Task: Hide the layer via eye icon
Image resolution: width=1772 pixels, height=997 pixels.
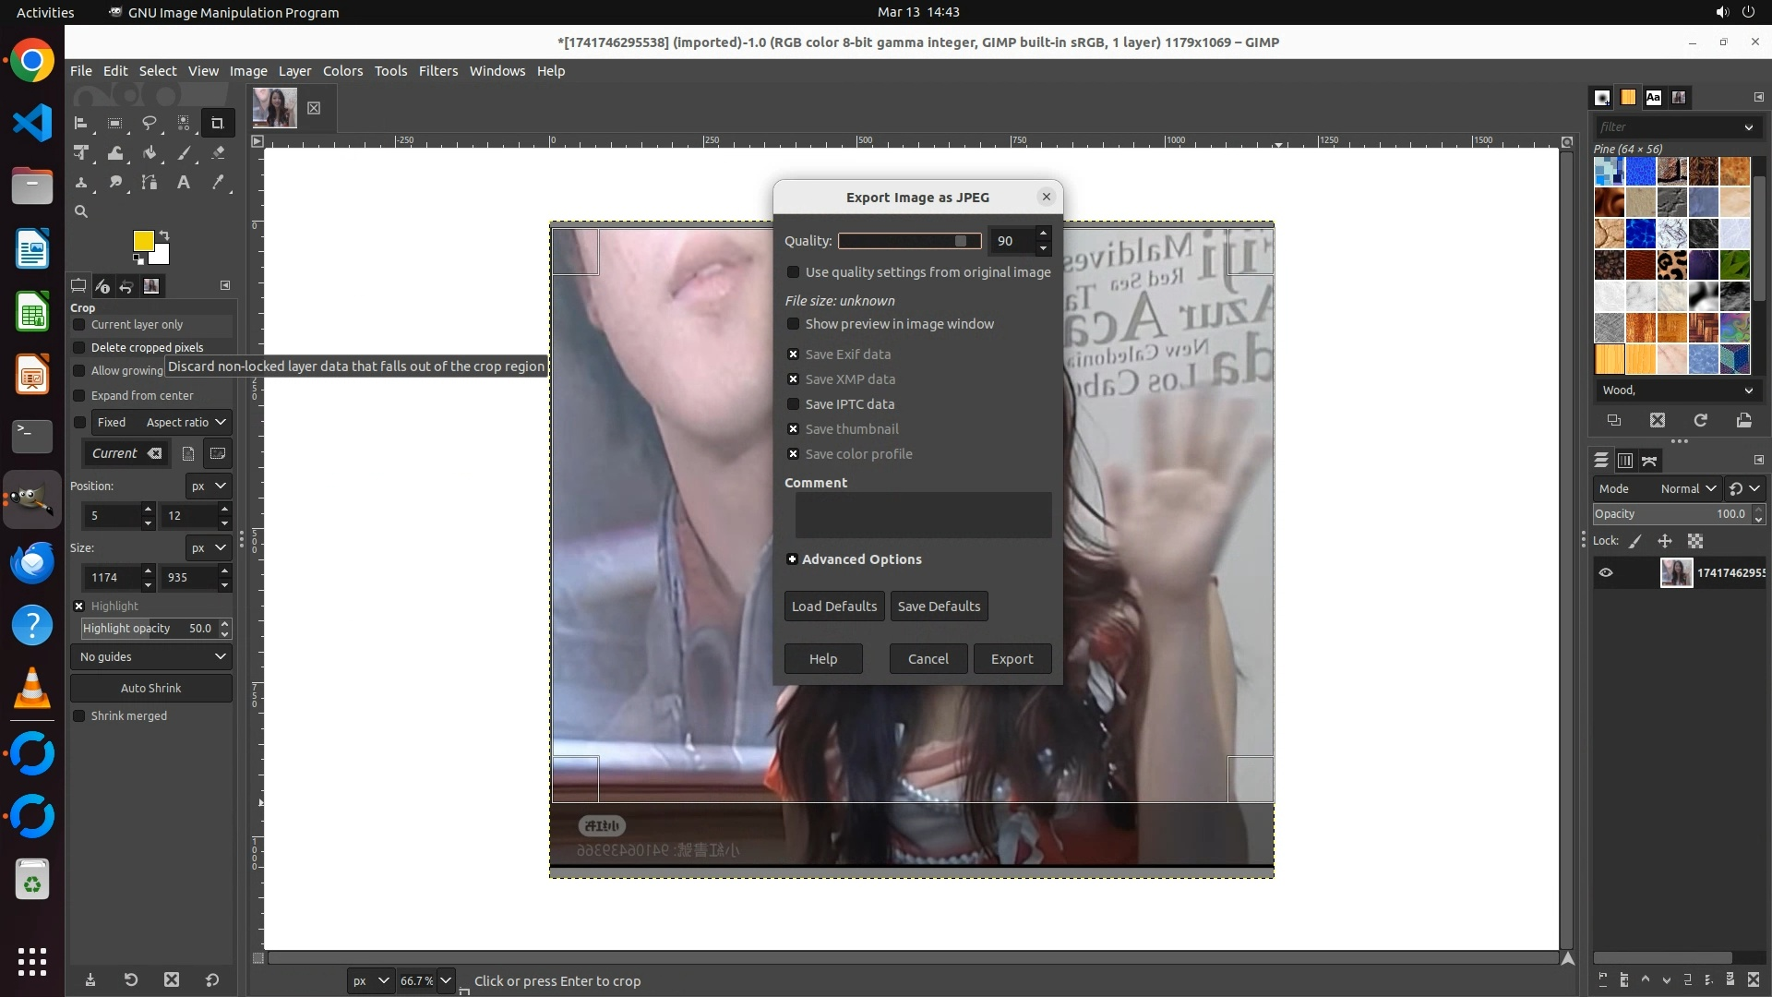Action: click(x=1606, y=572)
